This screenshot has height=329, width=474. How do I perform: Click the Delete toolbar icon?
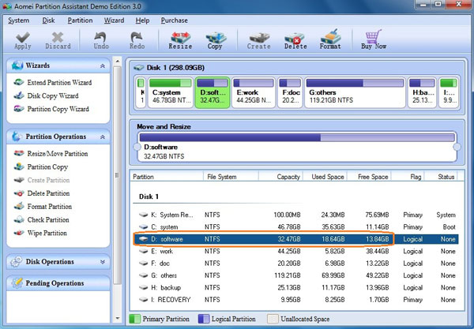pyautogui.click(x=295, y=39)
